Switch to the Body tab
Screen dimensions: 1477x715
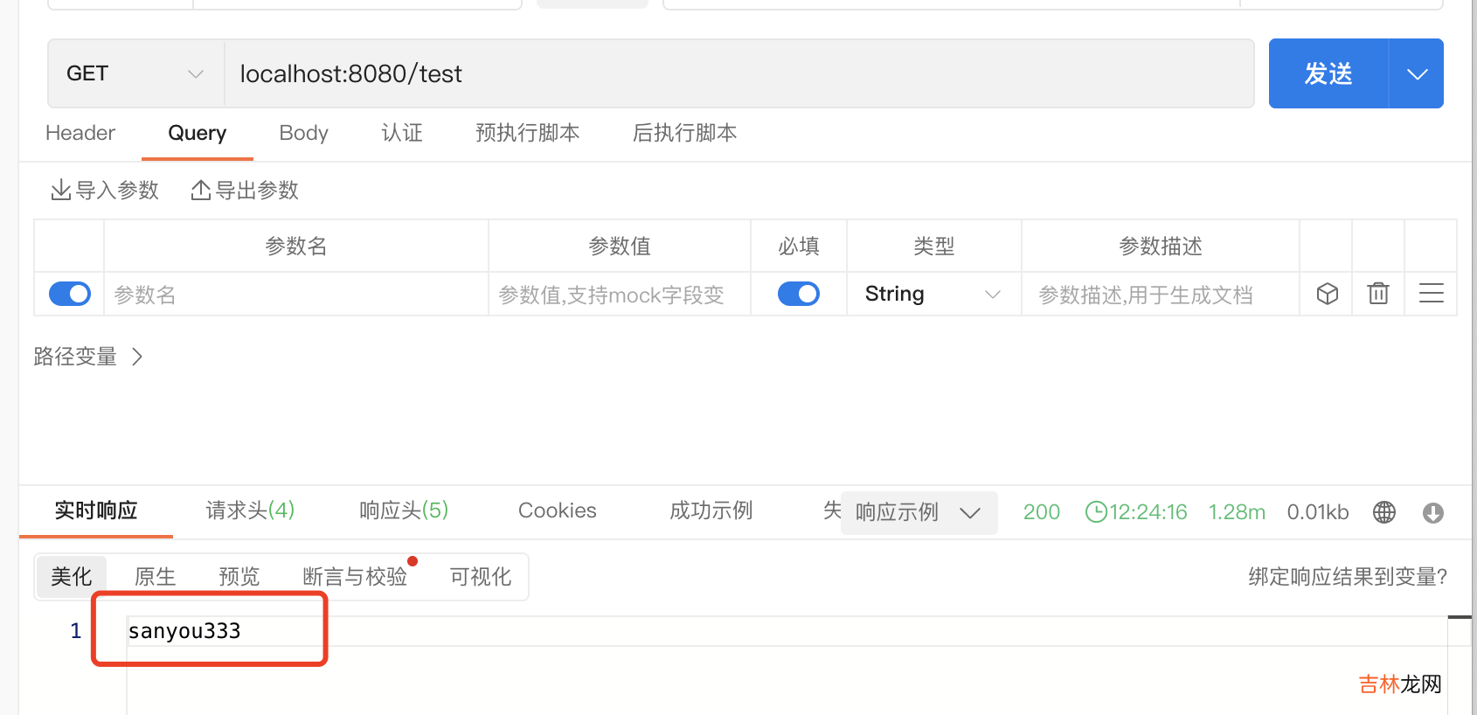[303, 133]
